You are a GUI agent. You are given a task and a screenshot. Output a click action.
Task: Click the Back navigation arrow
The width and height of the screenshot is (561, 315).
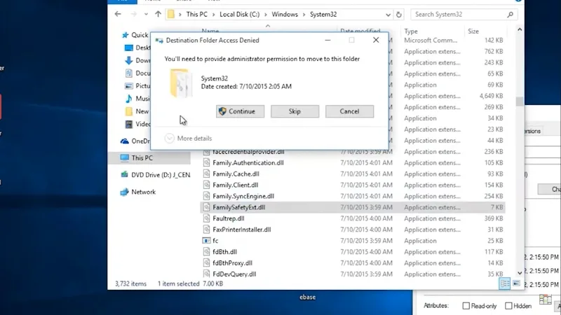(118, 14)
